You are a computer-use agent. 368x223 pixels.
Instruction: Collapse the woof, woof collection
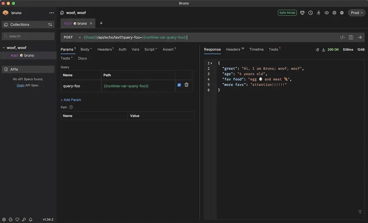pos(4,48)
